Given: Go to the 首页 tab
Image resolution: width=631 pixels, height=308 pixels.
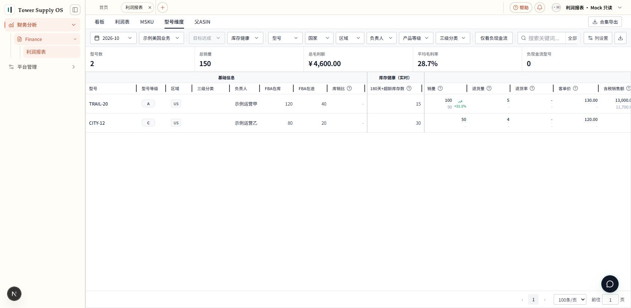Looking at the screenshot, I should point(104,8).
